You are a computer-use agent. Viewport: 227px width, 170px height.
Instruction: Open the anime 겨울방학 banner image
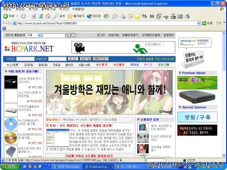(x=109, y=92)
